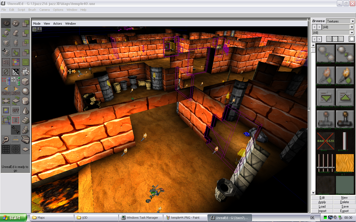Open the first (All) dropdown next to arrows

click(x=338, y=27)
